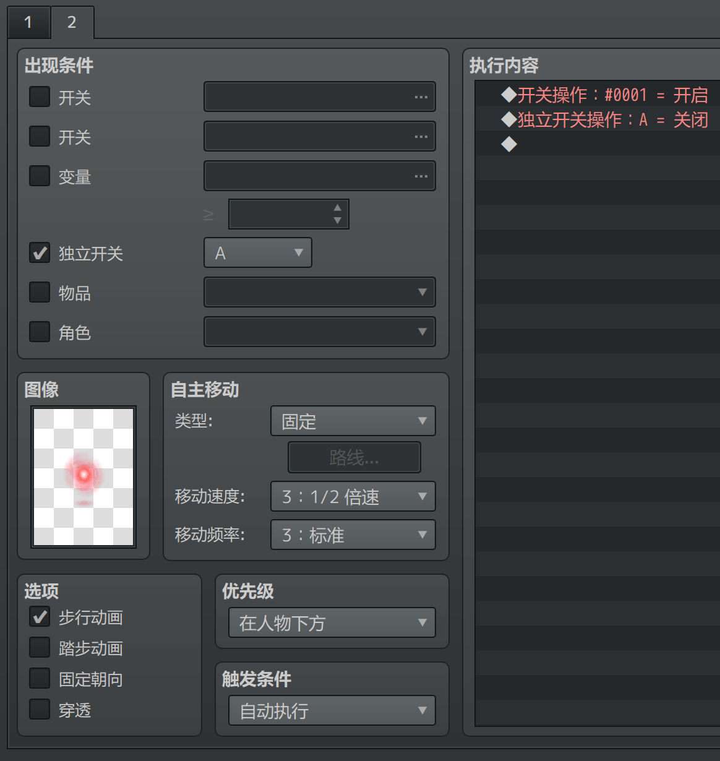Enable the 踏步动画 option
720x761 pixels.
tap(40, 647)
